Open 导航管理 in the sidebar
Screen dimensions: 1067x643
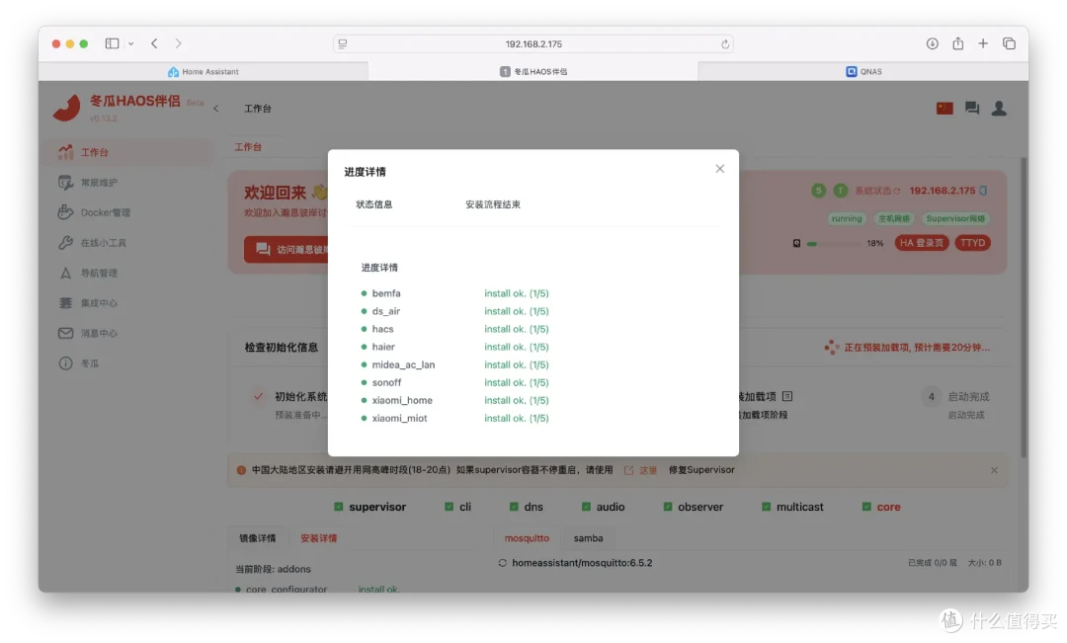click(x=129, y=273)
